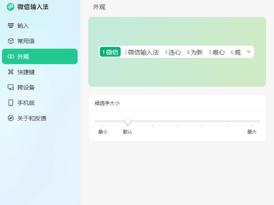Image resolution: width=274 pixels, height=205 pixels.
Task: Open the 手机版 page
Action: (x=40, y=102)
